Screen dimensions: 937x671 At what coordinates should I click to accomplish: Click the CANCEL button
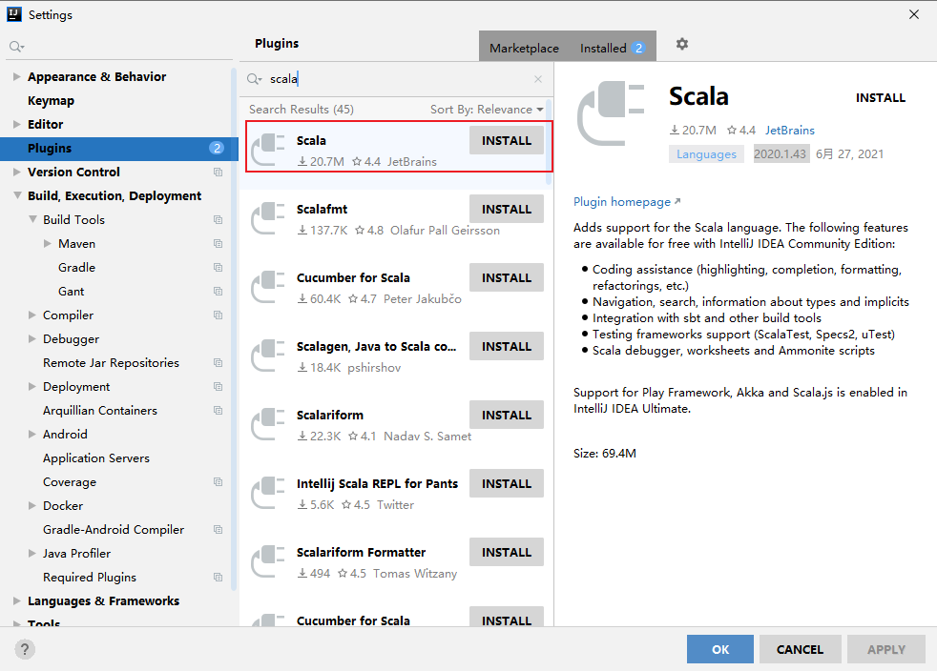(x=801, y=649)
